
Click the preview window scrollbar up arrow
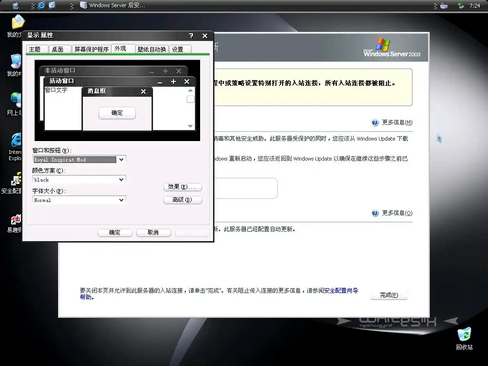[x=190, y=90]
